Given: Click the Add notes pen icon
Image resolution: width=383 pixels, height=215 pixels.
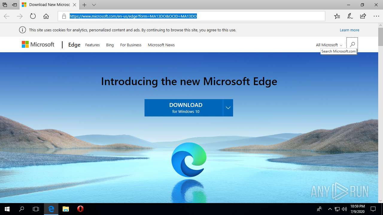Looking at the screenshot, I should pyautogui.click(x=350, y=16).
